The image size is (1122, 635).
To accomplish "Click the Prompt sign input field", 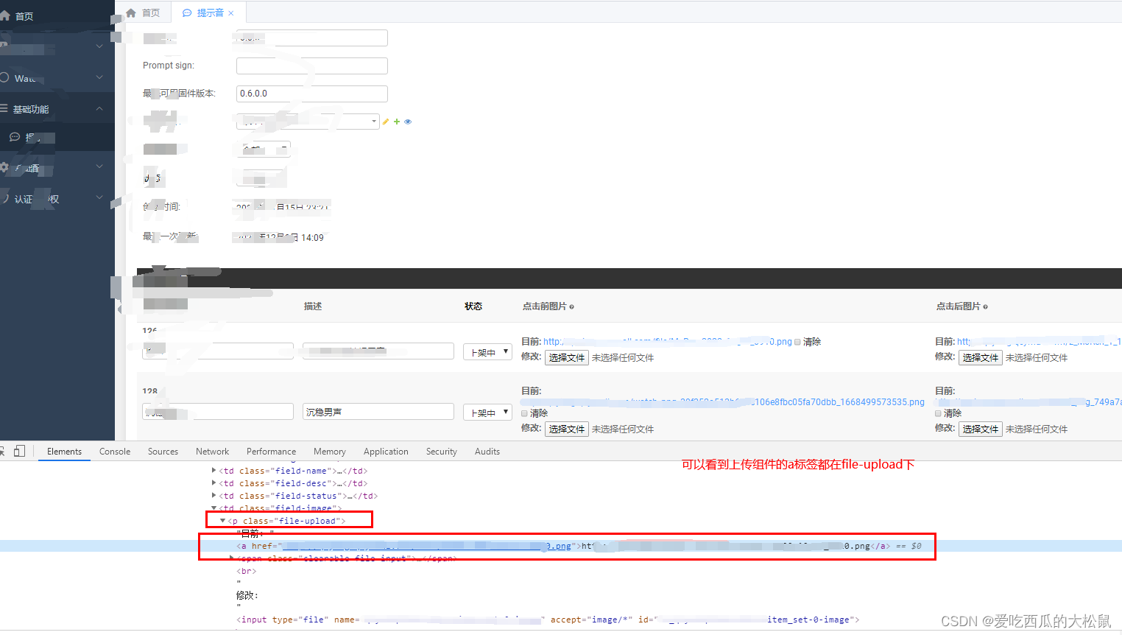I will [x=311, y=66].
